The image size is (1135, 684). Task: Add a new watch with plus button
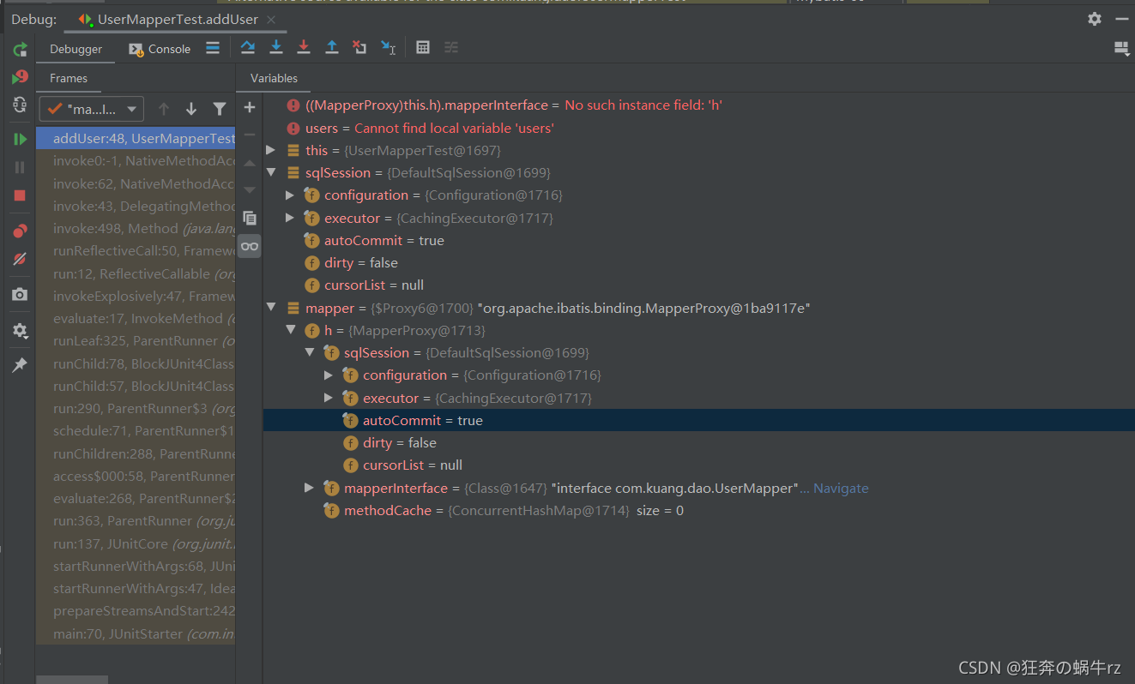click(250, 107)
